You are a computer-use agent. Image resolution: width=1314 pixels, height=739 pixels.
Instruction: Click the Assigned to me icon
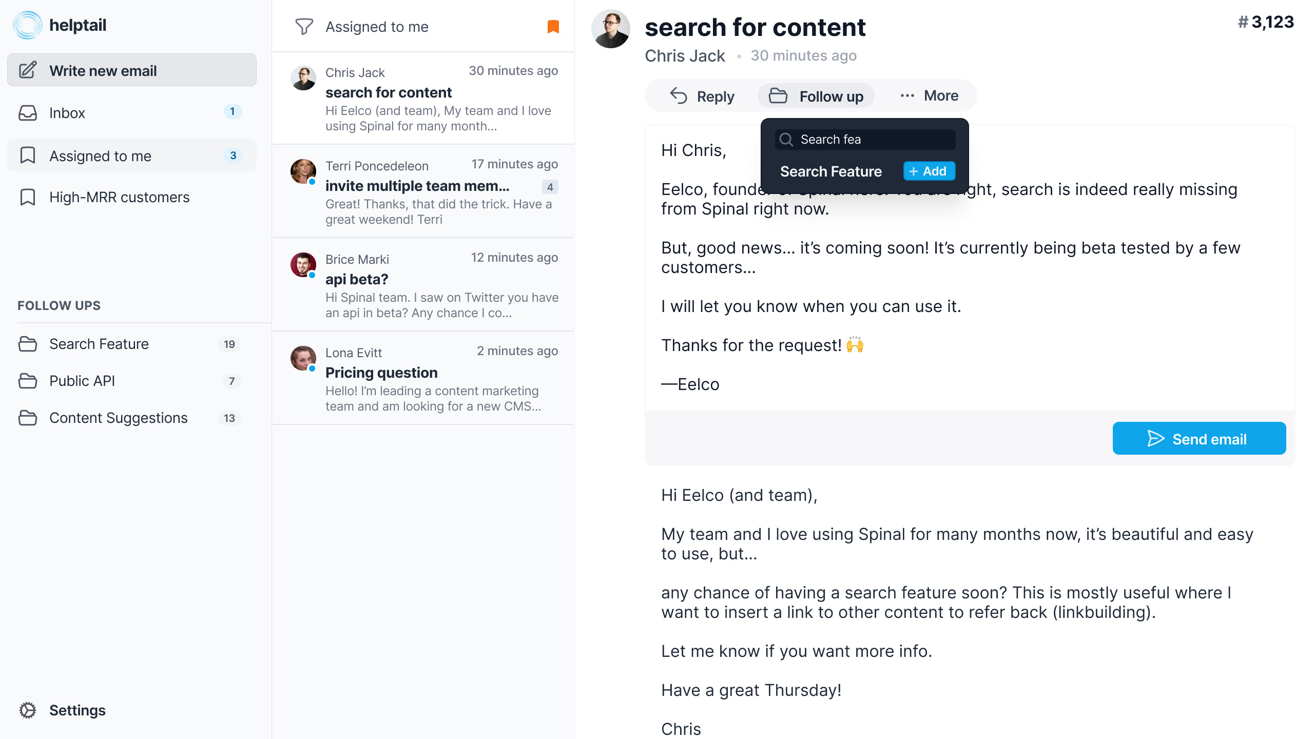pyautogui.click(x=28, y=154)
